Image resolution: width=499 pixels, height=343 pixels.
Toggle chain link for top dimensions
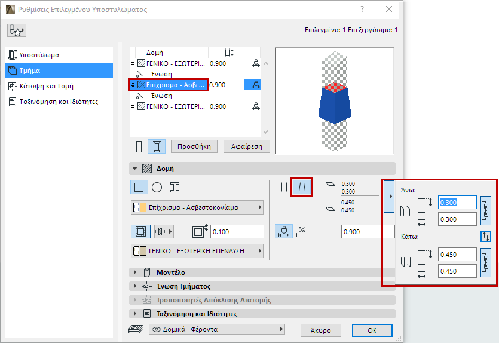coord(486,210)
